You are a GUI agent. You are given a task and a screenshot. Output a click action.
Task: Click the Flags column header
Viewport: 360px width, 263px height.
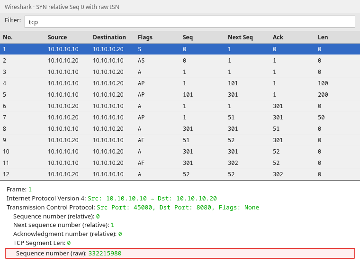pyautogui.click(x=145, y=37)
